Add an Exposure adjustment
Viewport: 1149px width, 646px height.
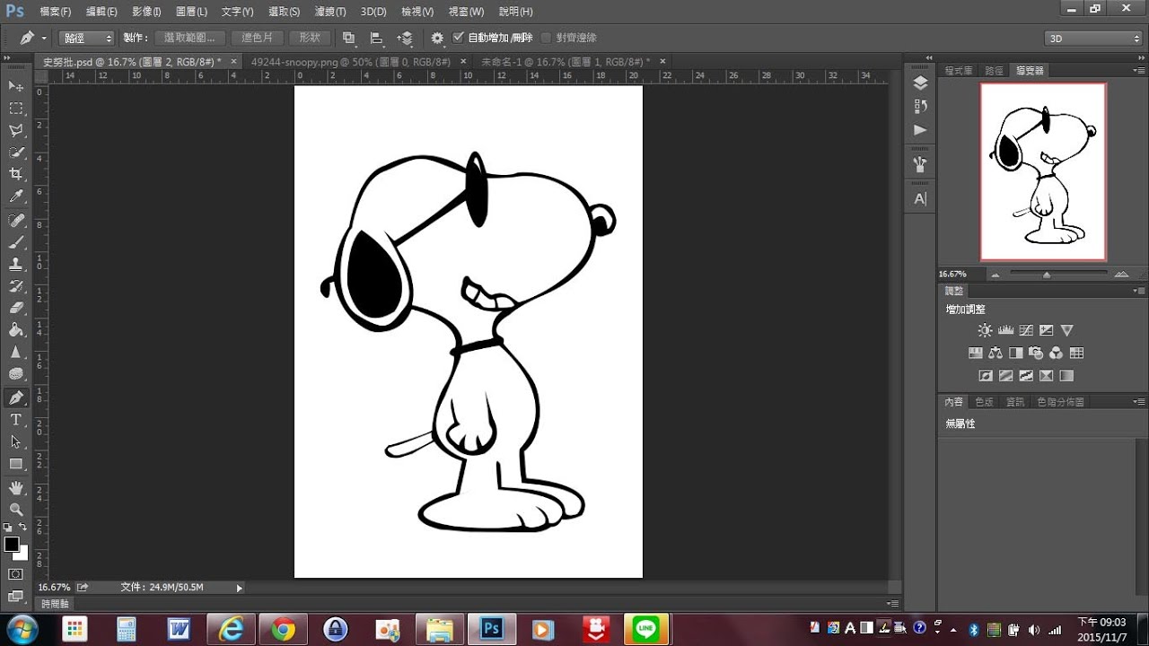(x=1046, y=330)
